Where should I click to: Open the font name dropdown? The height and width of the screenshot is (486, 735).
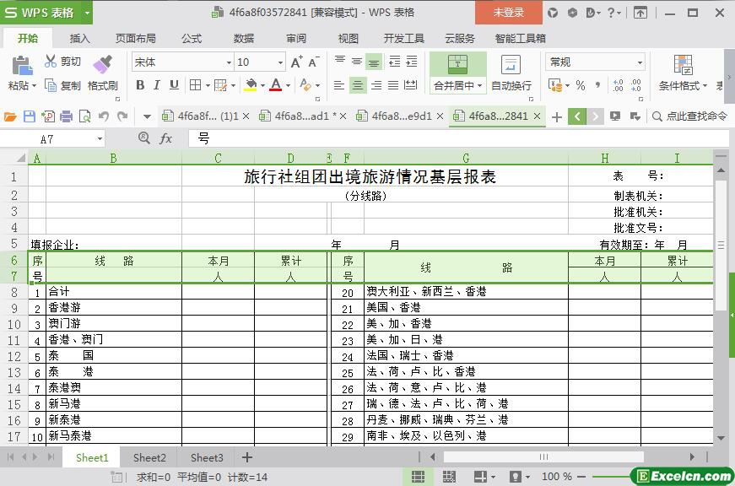point(229,62)
